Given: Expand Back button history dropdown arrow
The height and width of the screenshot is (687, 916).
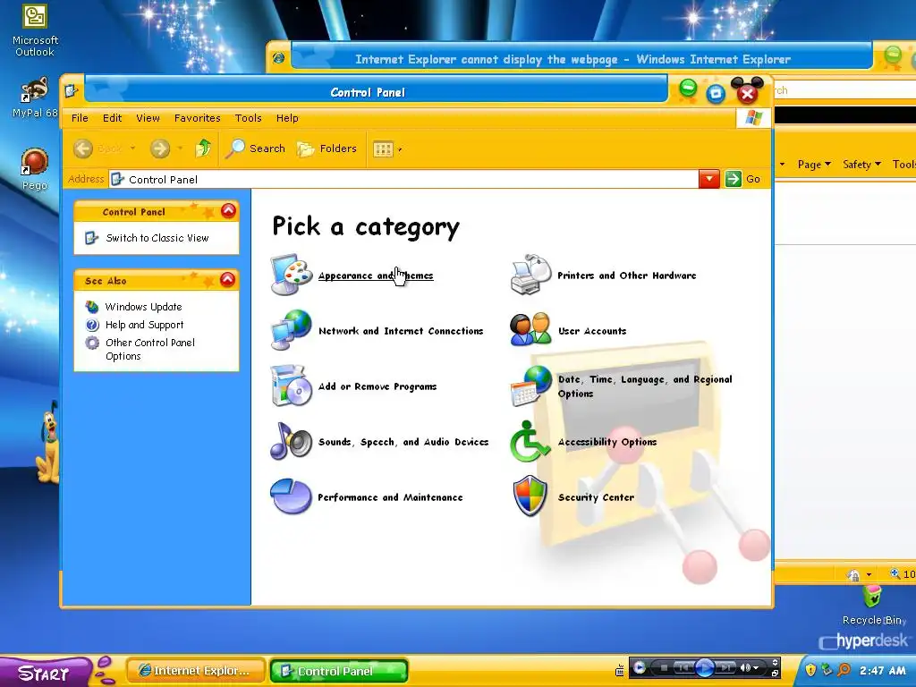Looking at the screenshot, I should (x=132, y=148).
